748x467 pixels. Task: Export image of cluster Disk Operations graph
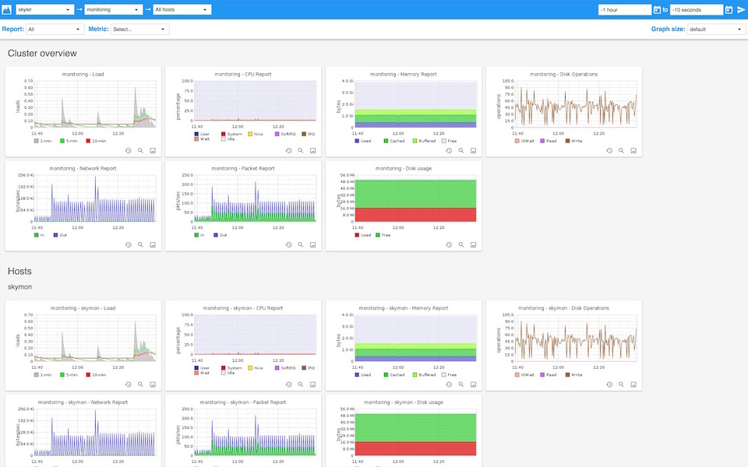click(633, 150)
